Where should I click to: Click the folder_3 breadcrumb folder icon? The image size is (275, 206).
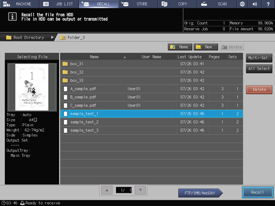63,38
